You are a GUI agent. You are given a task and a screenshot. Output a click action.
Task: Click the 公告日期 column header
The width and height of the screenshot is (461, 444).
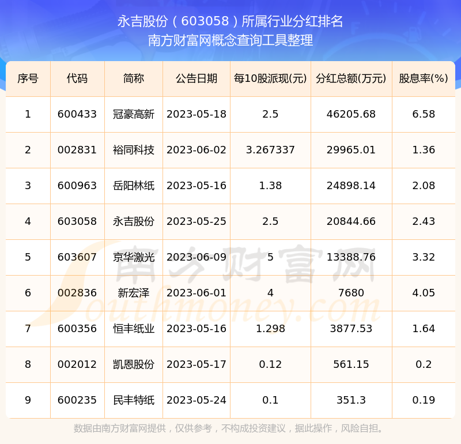197,78
